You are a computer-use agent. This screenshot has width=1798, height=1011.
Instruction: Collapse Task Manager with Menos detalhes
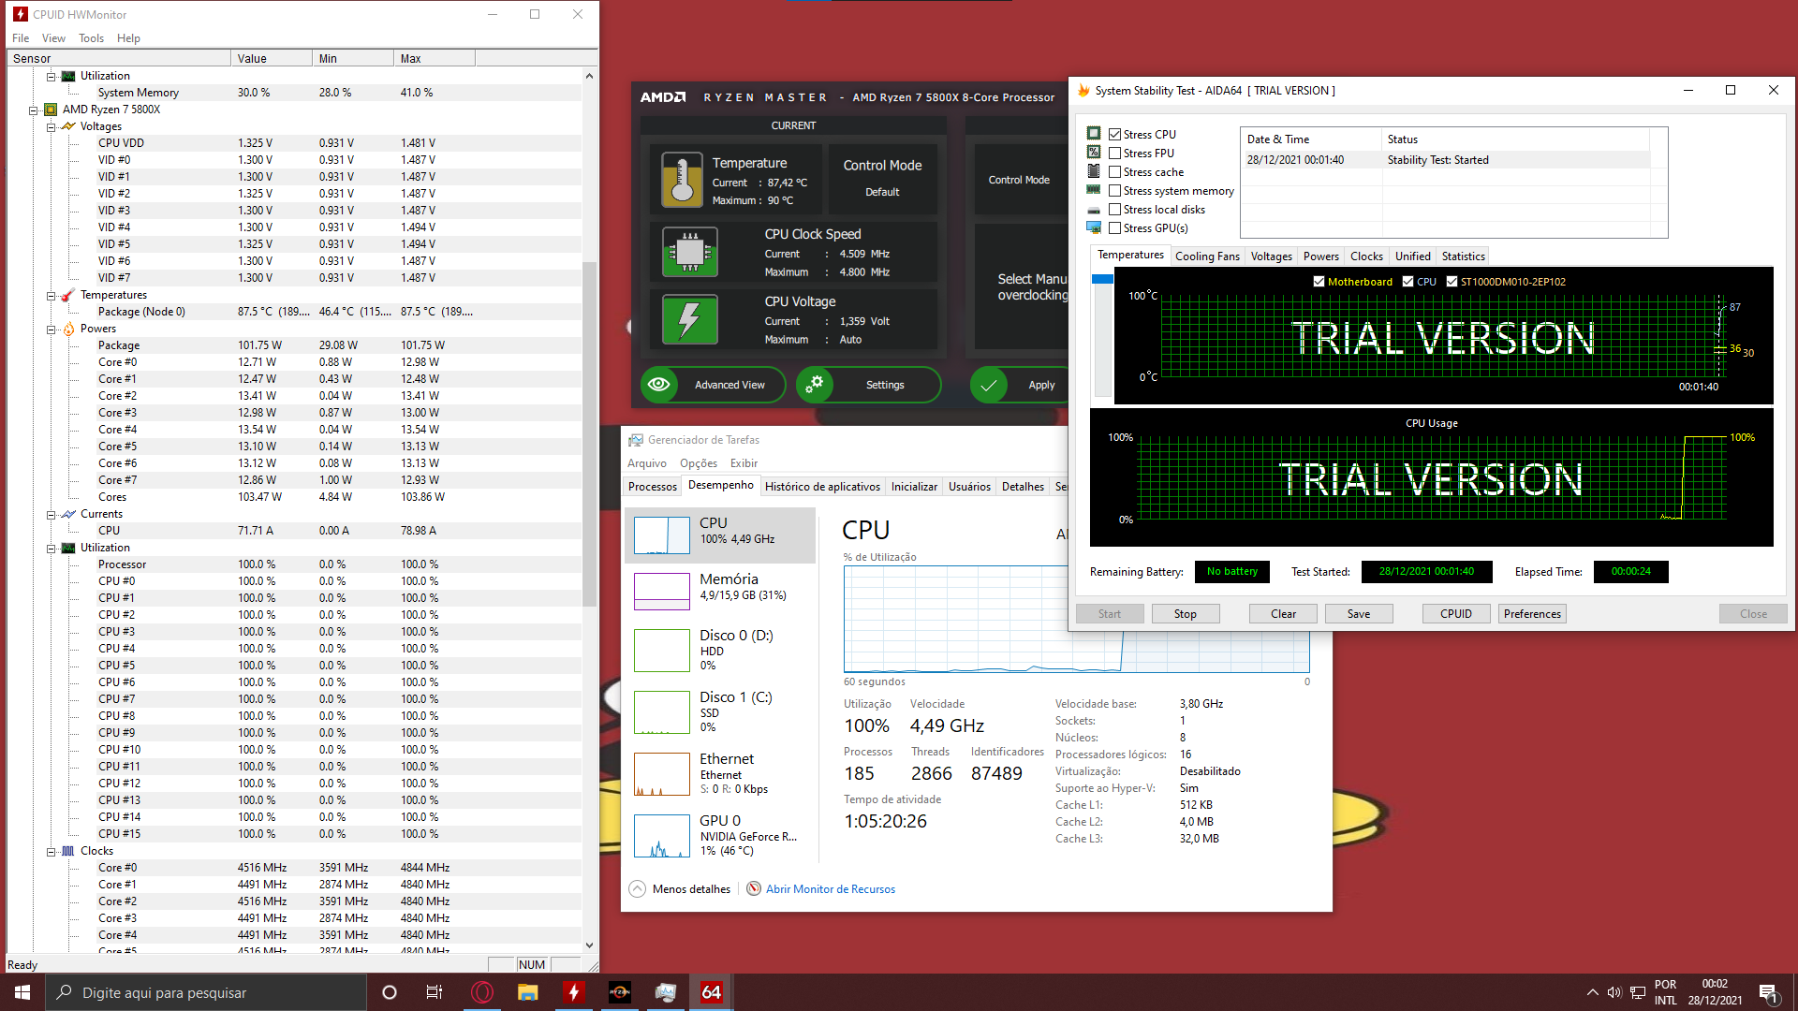coord(680,889)
